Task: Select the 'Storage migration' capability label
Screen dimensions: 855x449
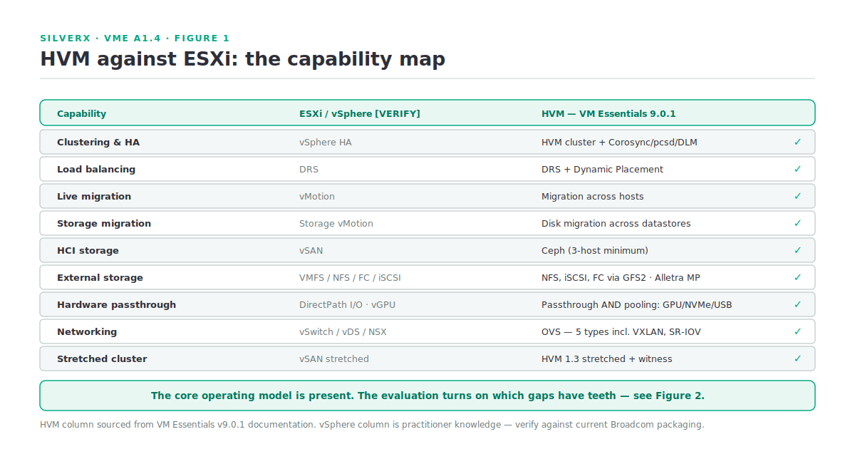Action: [x=104, y=223]
